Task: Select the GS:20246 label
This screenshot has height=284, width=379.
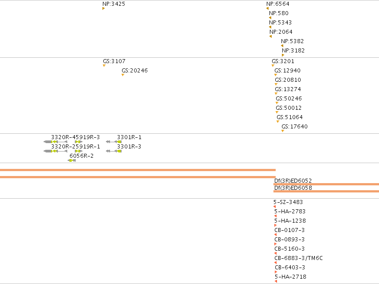Action: [x=134, y=71]
